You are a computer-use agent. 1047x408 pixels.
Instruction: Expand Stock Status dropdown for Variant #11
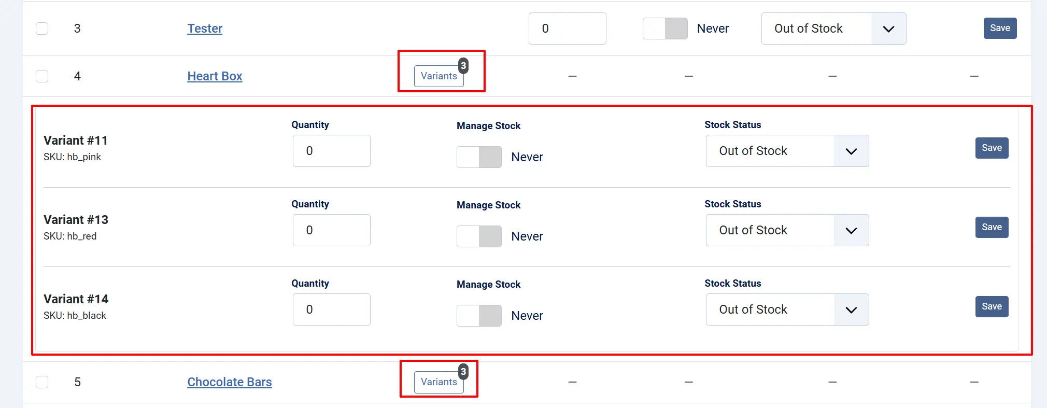[787, 151]
